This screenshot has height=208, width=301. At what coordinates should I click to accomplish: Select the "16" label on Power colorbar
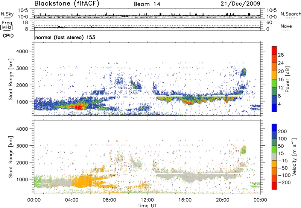click(x=281, y=80)
